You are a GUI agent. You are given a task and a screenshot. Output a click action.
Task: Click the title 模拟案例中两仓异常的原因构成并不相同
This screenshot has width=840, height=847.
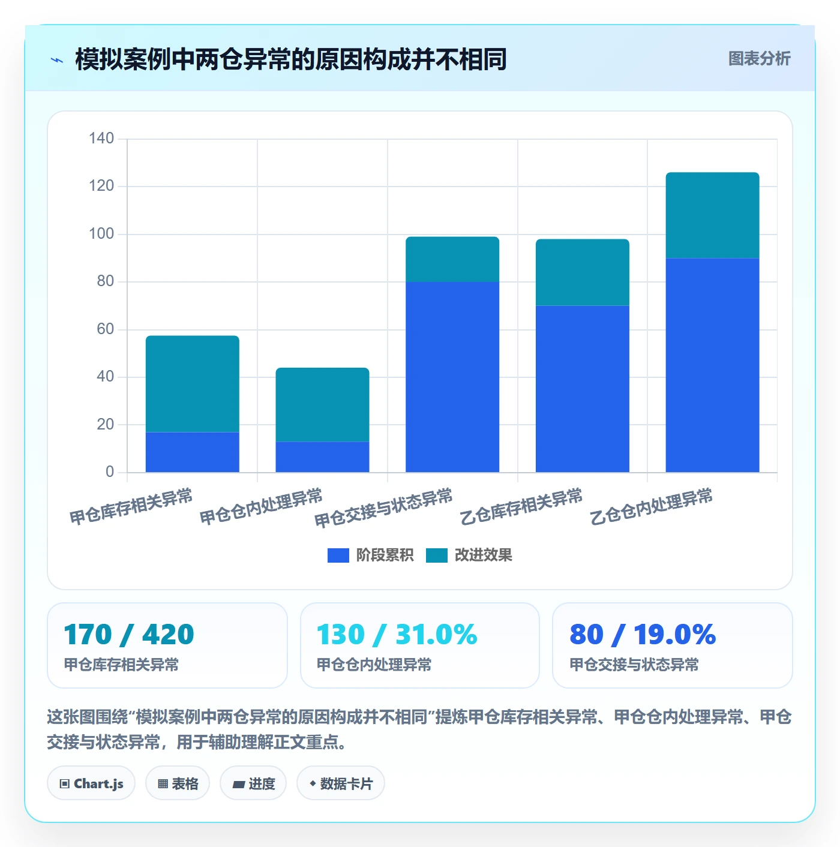tap(291, 59)
